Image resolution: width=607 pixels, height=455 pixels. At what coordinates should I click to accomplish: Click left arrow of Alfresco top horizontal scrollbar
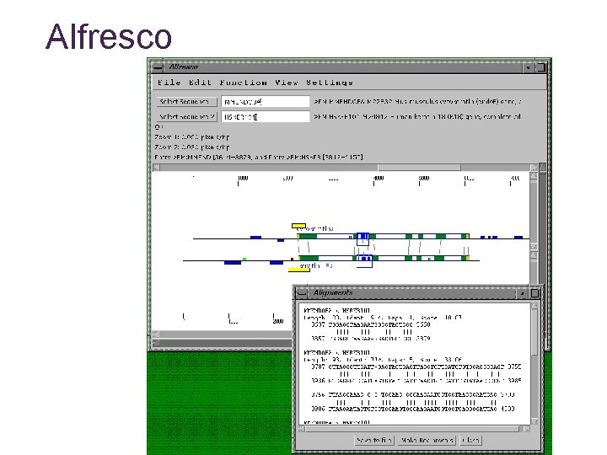pyautogui.click(x=156, y=167)
